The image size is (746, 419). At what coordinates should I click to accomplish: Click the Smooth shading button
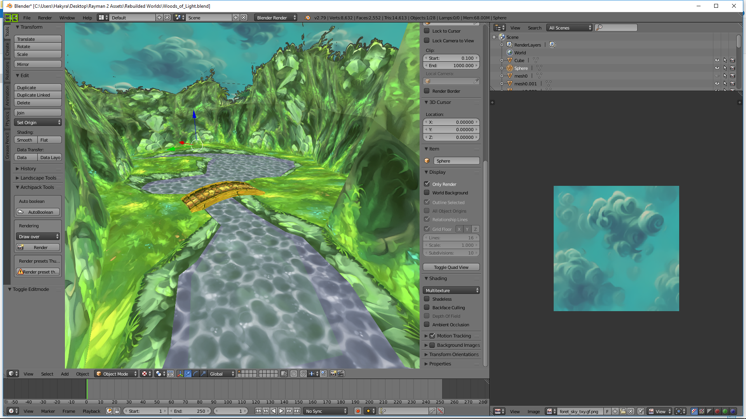pos(26,140)
